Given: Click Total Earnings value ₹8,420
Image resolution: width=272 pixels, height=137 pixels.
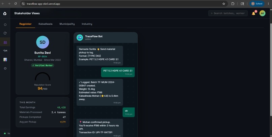Looking at the screenshot, I should (x=61, y=107).
